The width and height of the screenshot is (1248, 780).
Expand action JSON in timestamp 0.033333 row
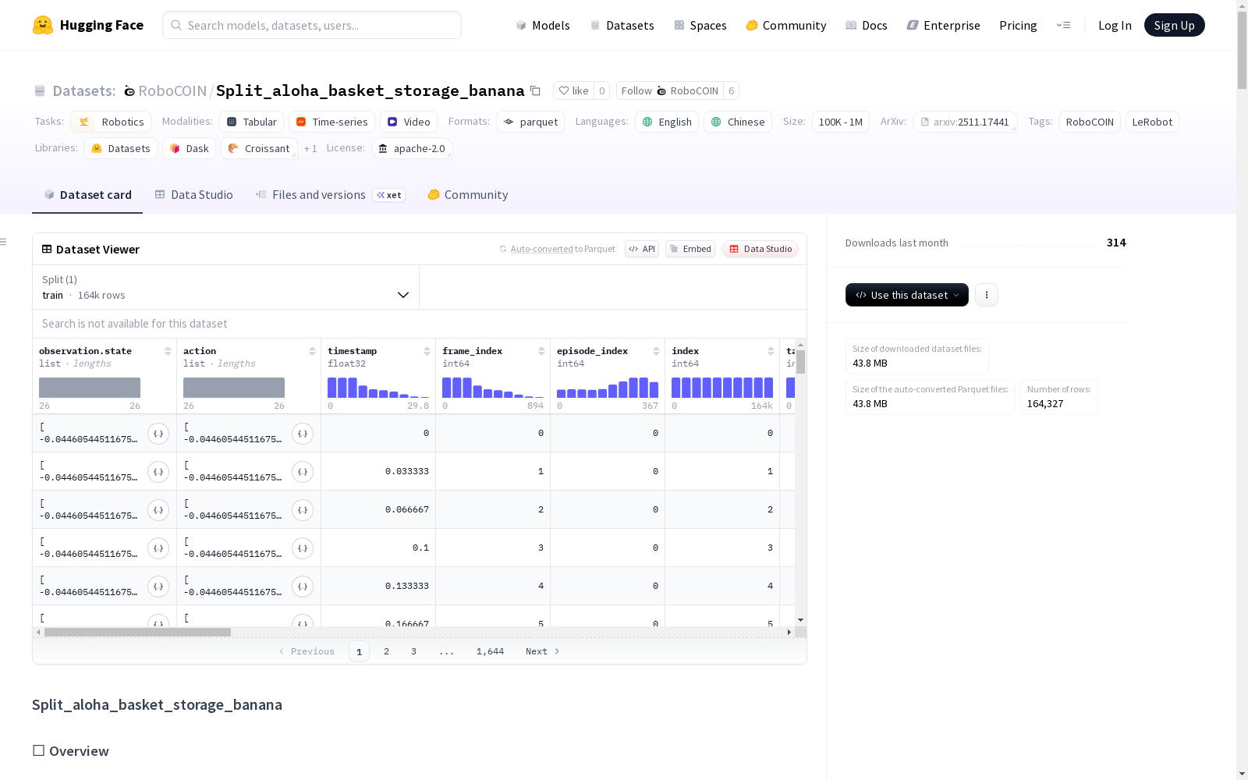[303, 472]
